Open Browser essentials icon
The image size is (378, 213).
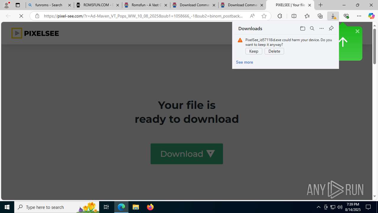(346, 16)
